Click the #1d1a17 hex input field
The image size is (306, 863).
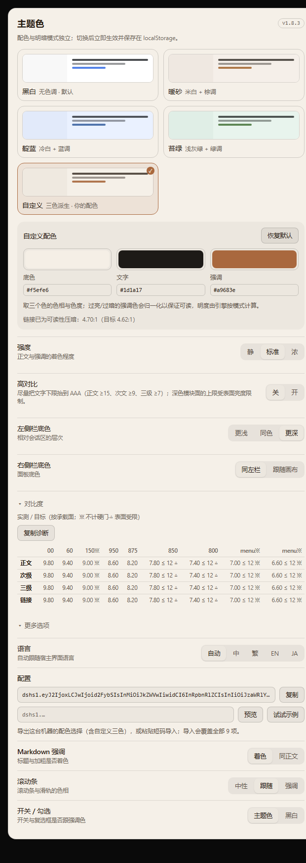click(161, 290)
